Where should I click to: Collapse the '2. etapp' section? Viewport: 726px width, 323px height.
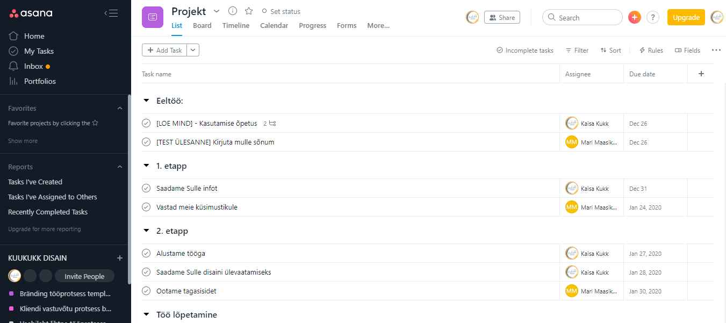tap(146, 231)
